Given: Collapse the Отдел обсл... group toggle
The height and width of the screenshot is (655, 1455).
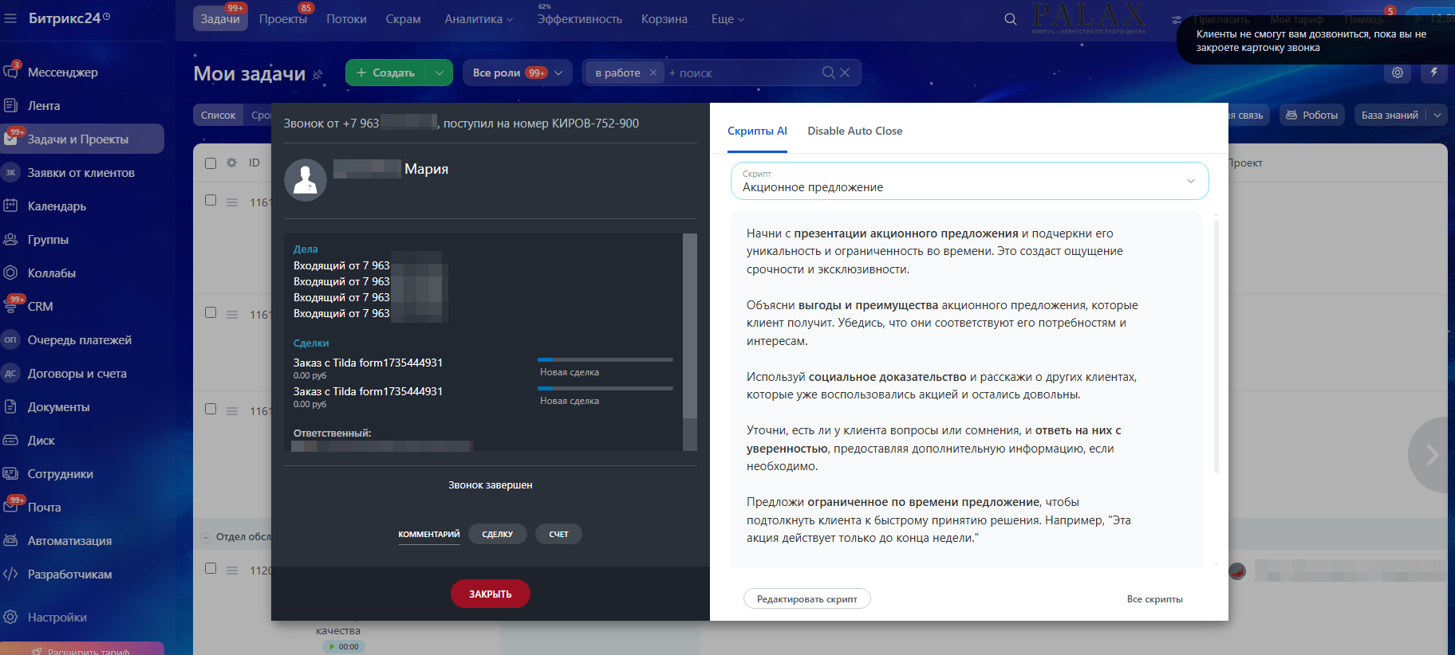Looking at the screenshot, I should pos(206,537).
